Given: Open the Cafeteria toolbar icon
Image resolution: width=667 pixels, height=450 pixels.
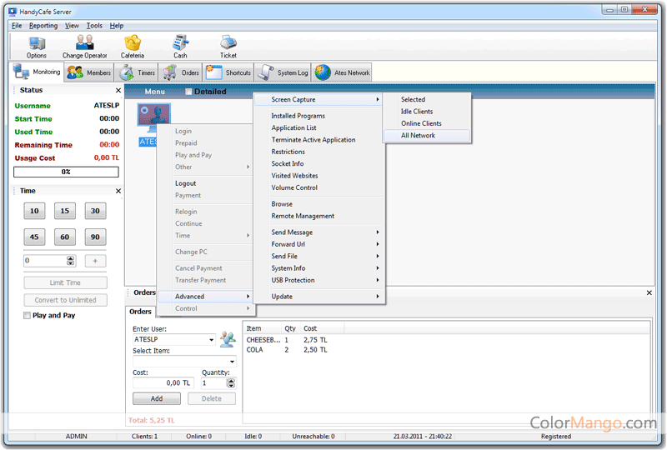Looking at the screenshot, I should [132, 42].
